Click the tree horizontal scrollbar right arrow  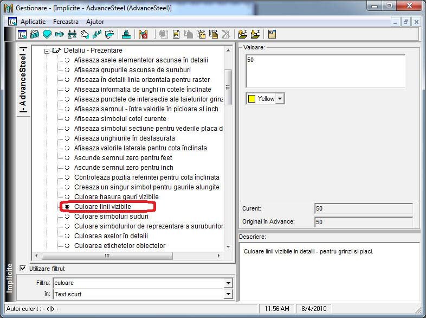click(x=219, y=256)
